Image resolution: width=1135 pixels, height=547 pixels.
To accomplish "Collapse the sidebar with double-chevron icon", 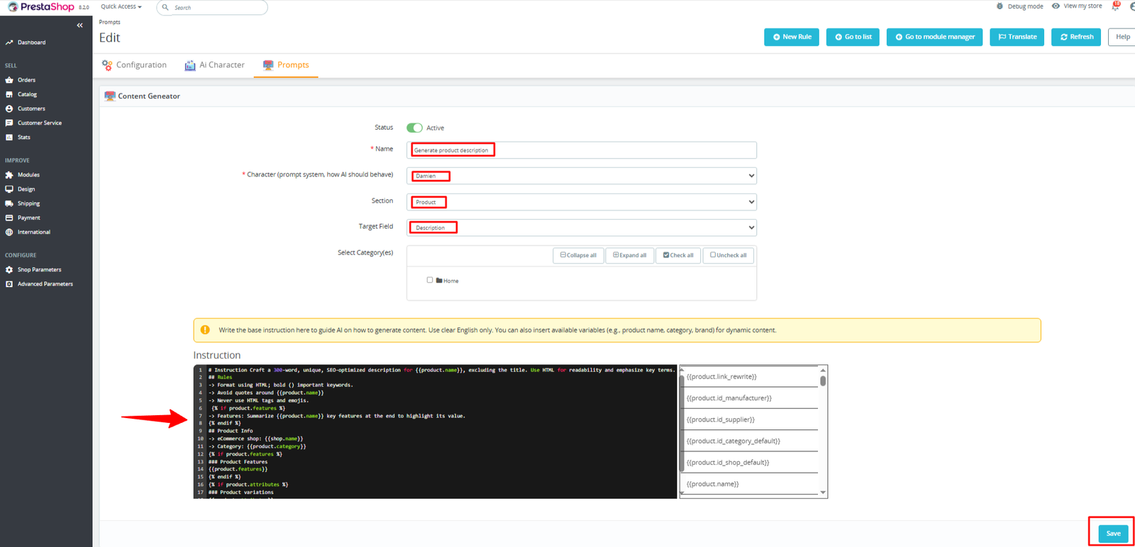I will click(79, 26).
